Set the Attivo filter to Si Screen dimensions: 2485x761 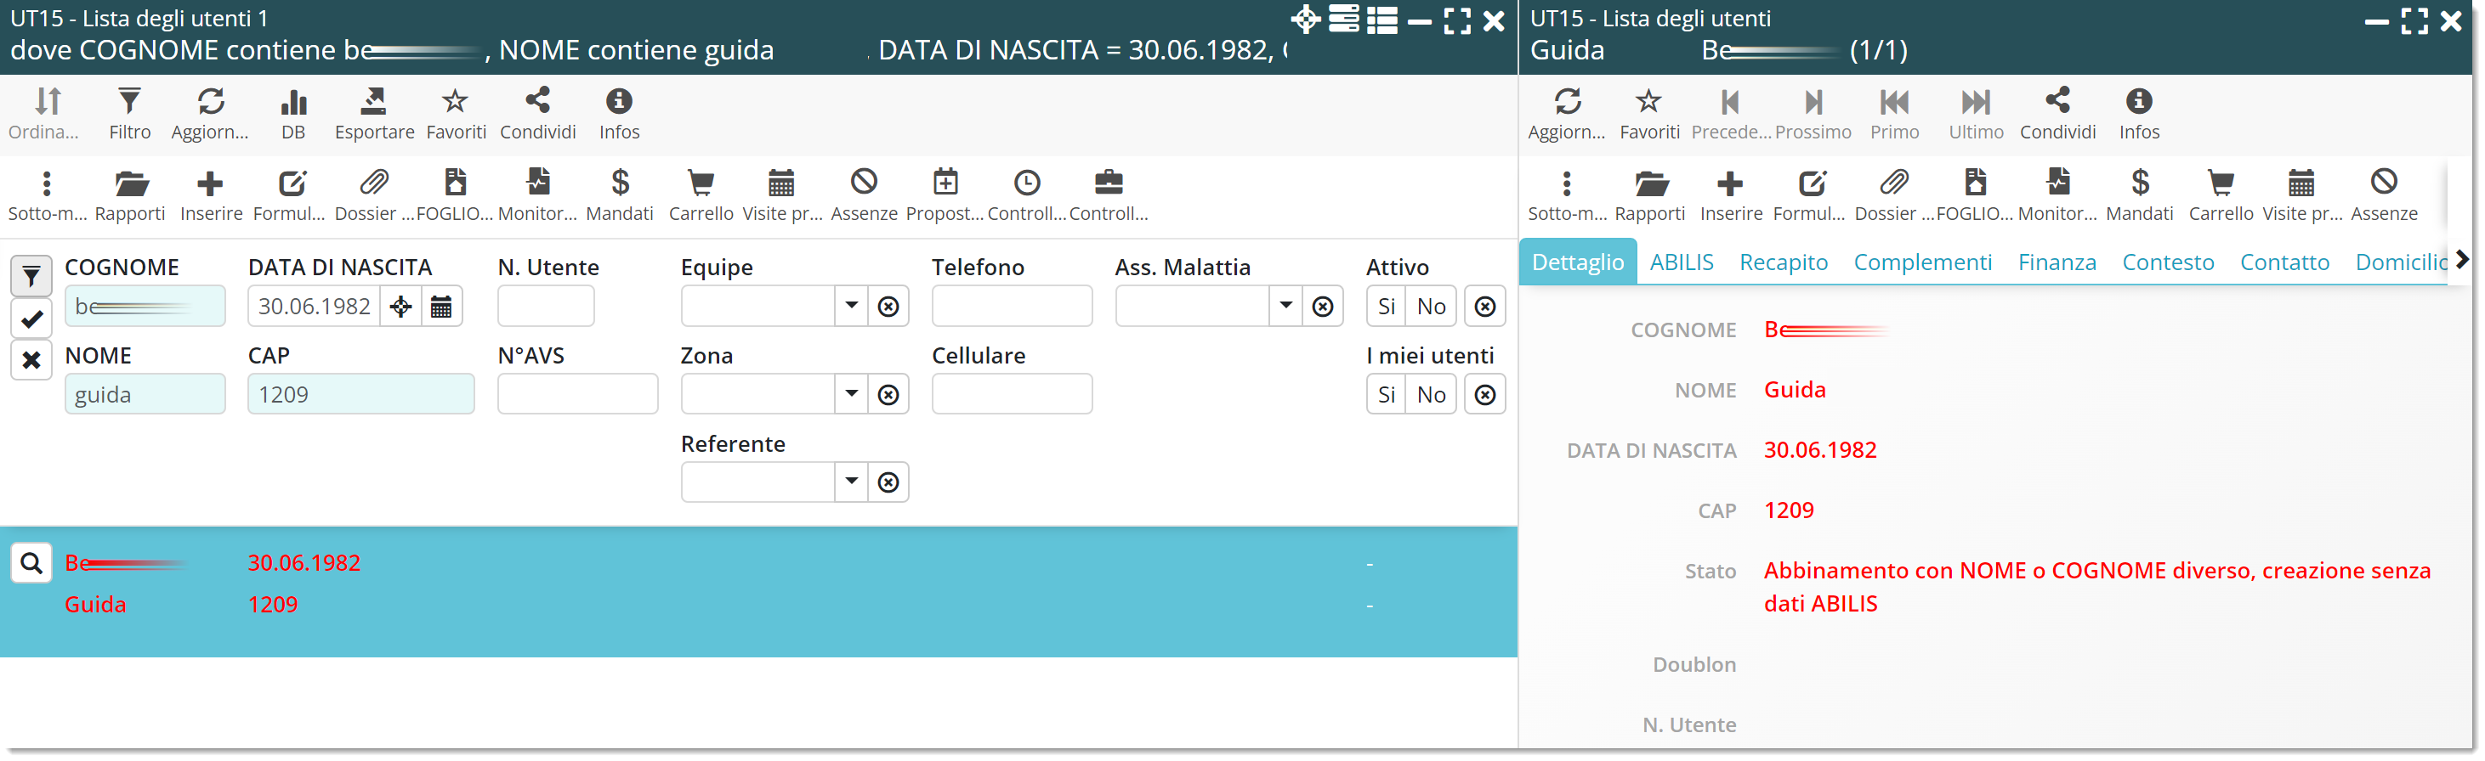pos(1387,307)
